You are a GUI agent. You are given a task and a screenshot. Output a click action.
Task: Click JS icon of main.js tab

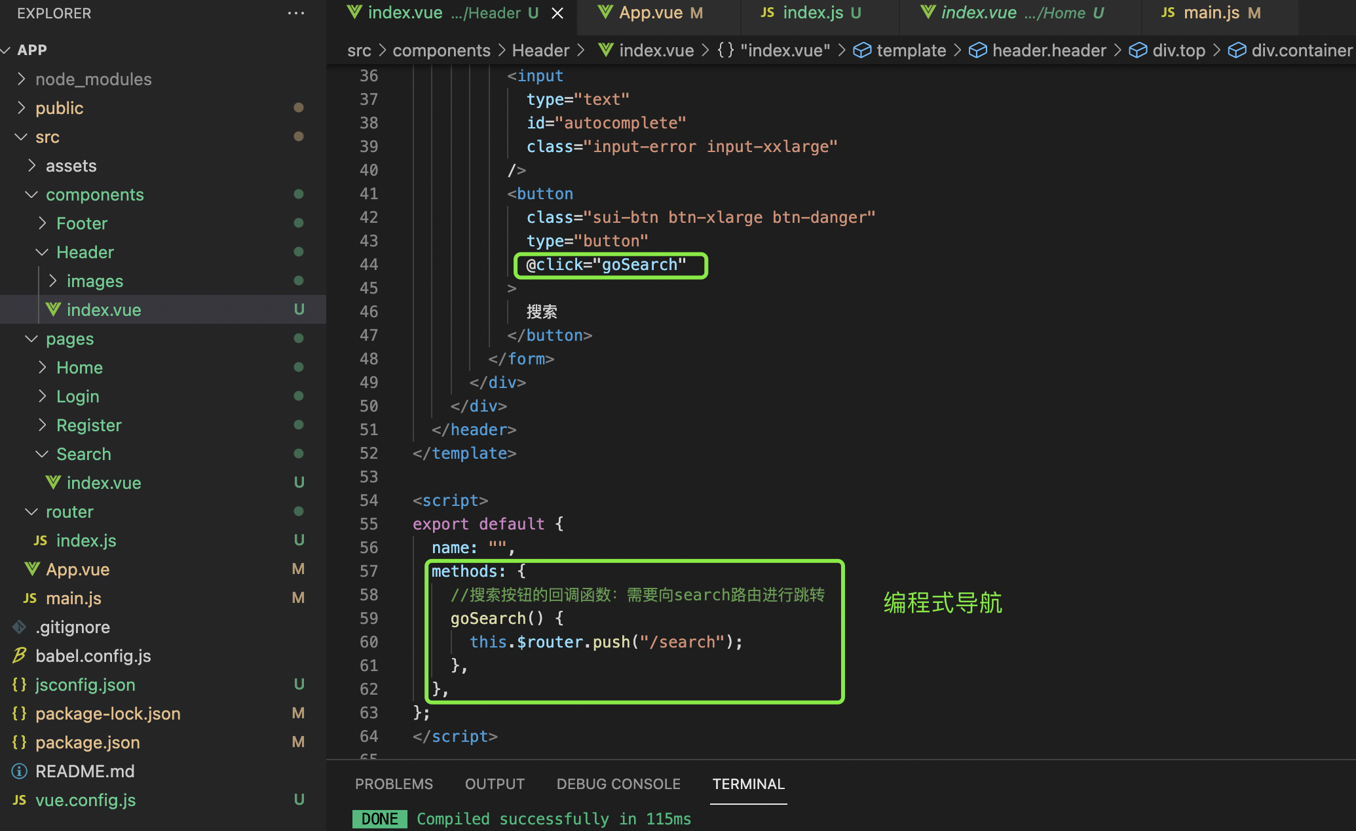pyautogui.click(x=1168, y=12)
